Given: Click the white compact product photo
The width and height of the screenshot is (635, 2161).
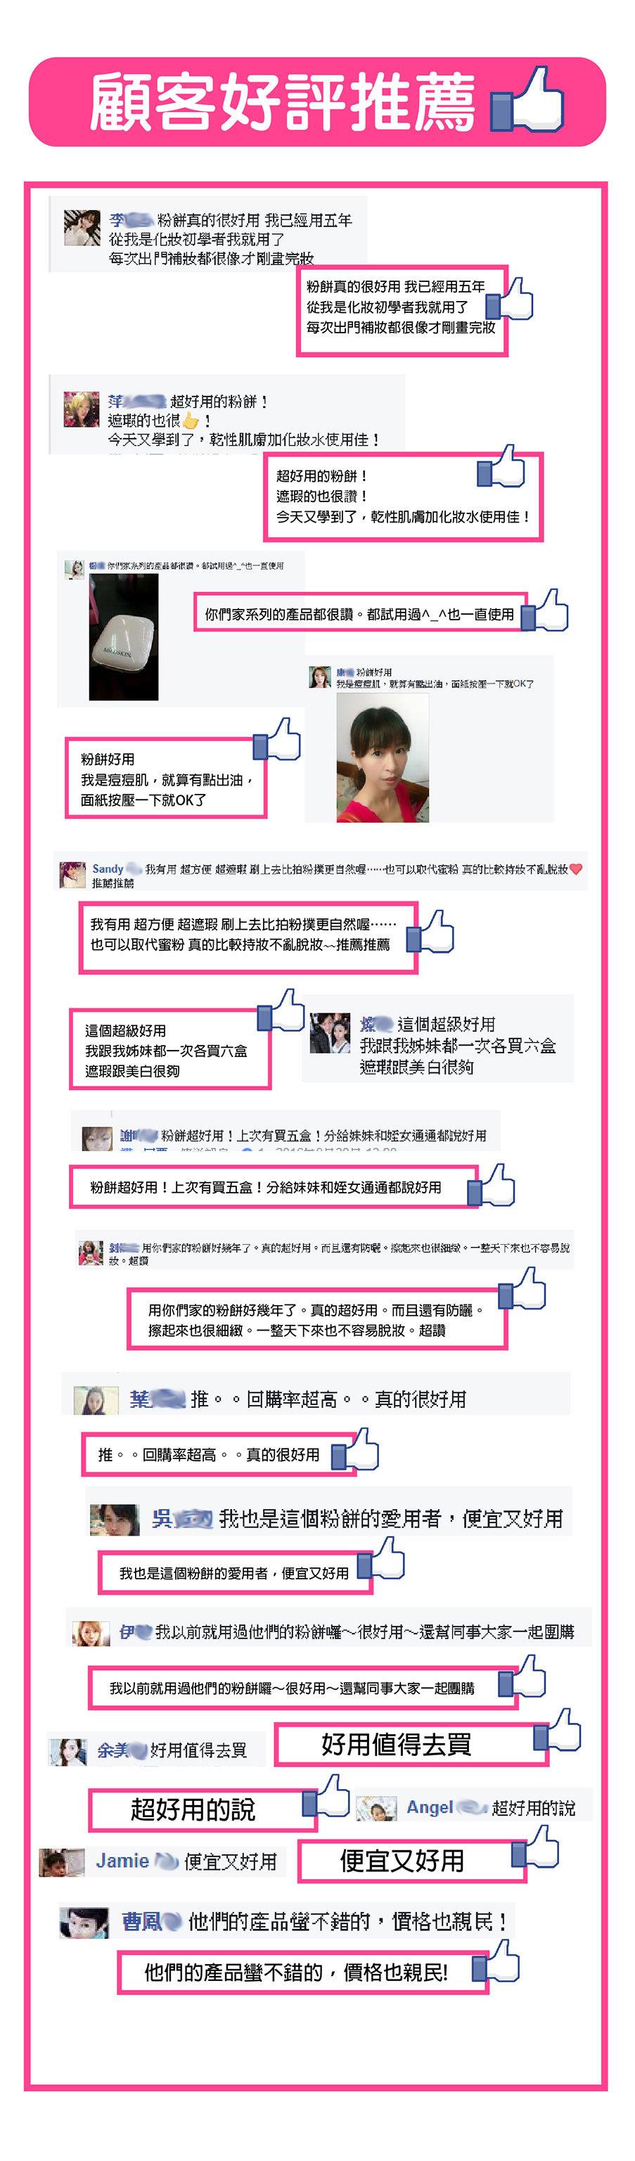Looking at the screenshot, I should [x=123, y=636].
